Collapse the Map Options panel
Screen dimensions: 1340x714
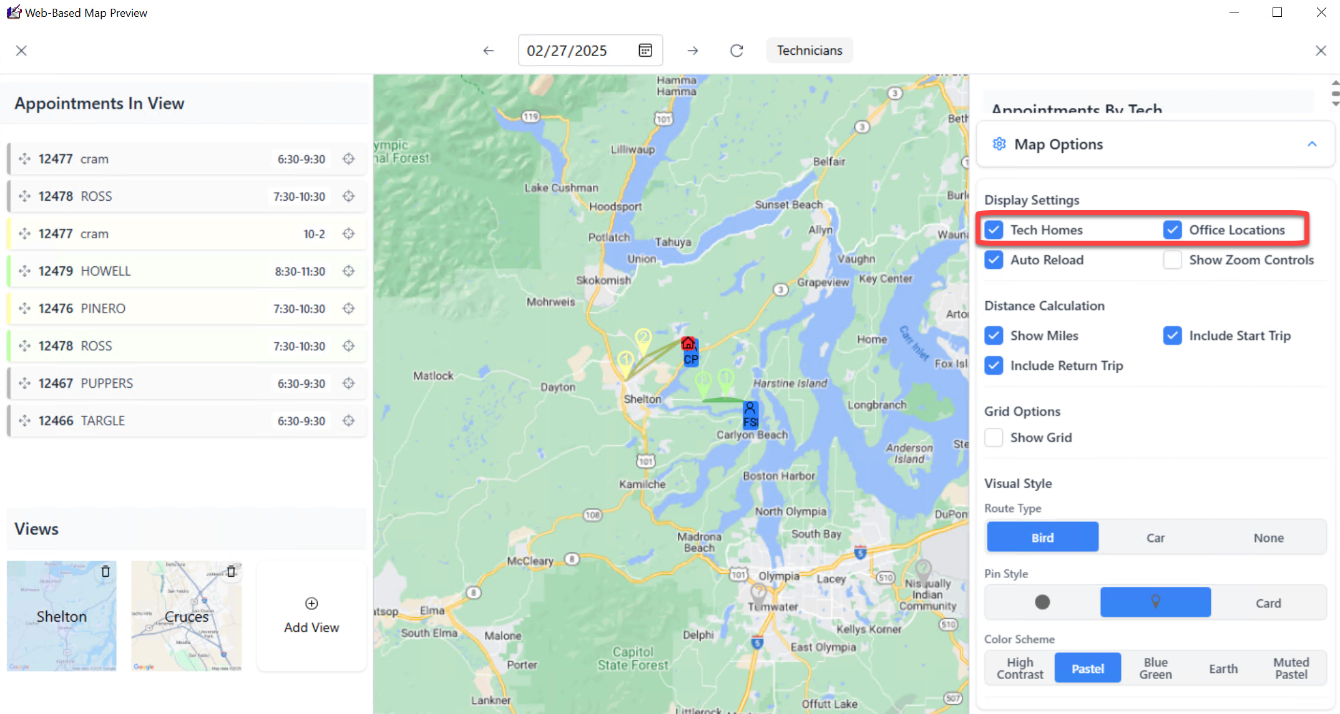coord(1312,144)
